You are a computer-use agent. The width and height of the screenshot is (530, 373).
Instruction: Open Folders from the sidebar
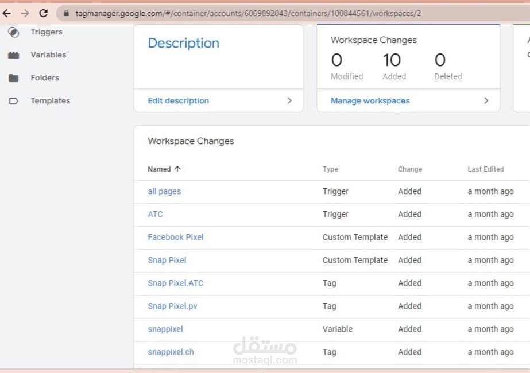point(45,77)
